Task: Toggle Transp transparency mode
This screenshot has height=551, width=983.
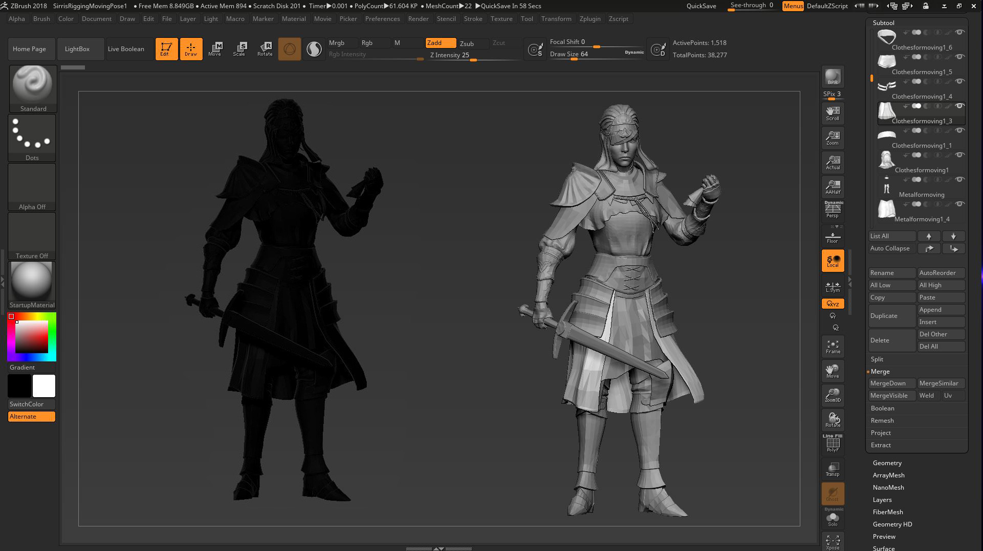Action: [833, 469]
